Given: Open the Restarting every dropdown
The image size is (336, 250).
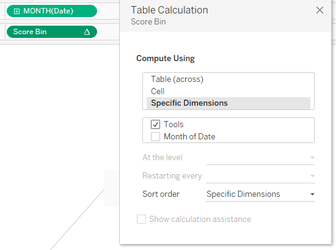Looking at the screenshot, I should [x=260, y=176].
